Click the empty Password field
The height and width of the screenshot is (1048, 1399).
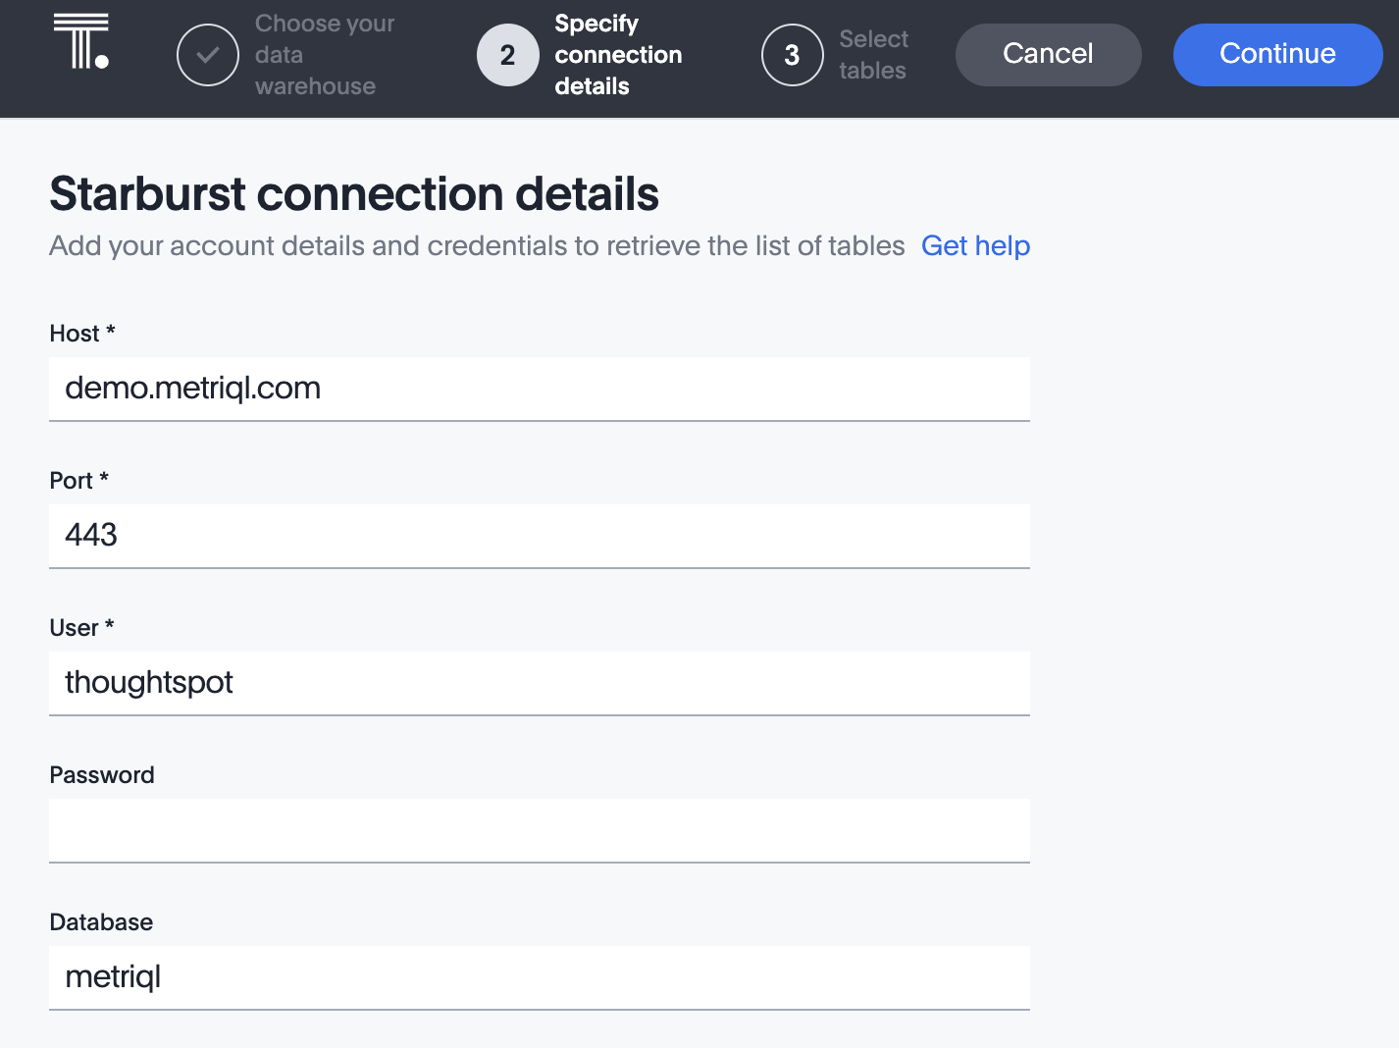[x=540, y=830]
